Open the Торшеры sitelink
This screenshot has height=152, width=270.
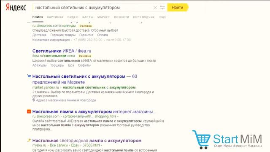point(57,65)
